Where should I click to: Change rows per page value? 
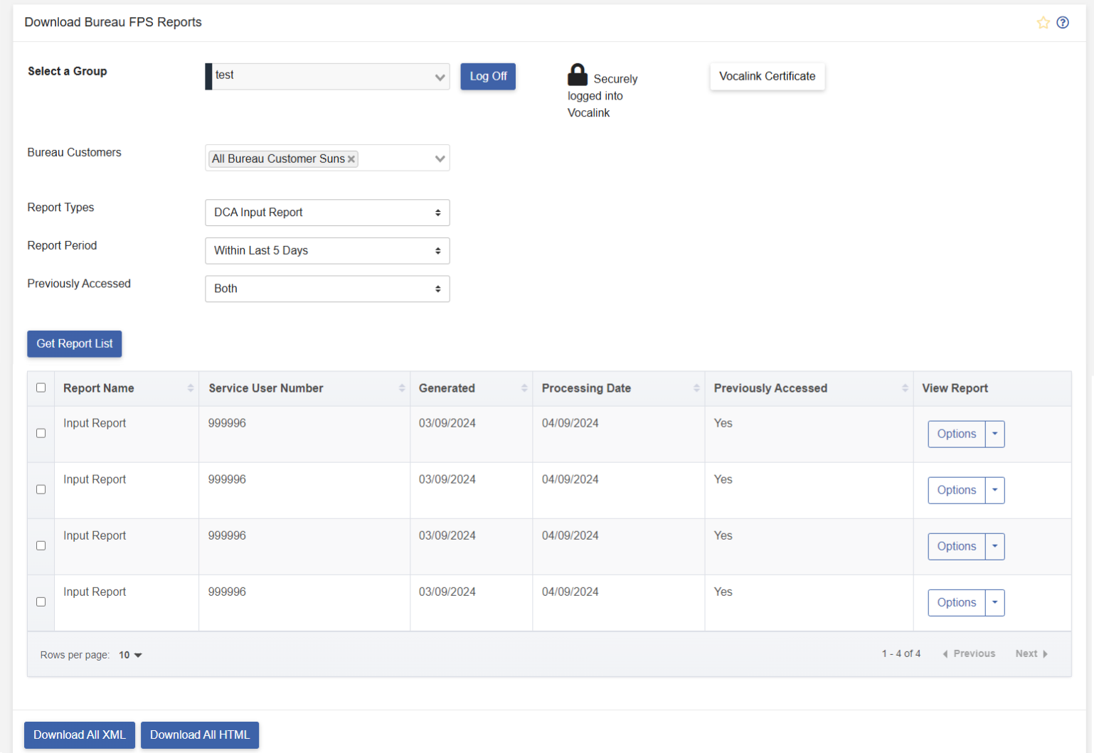click(x=130, y=655)
